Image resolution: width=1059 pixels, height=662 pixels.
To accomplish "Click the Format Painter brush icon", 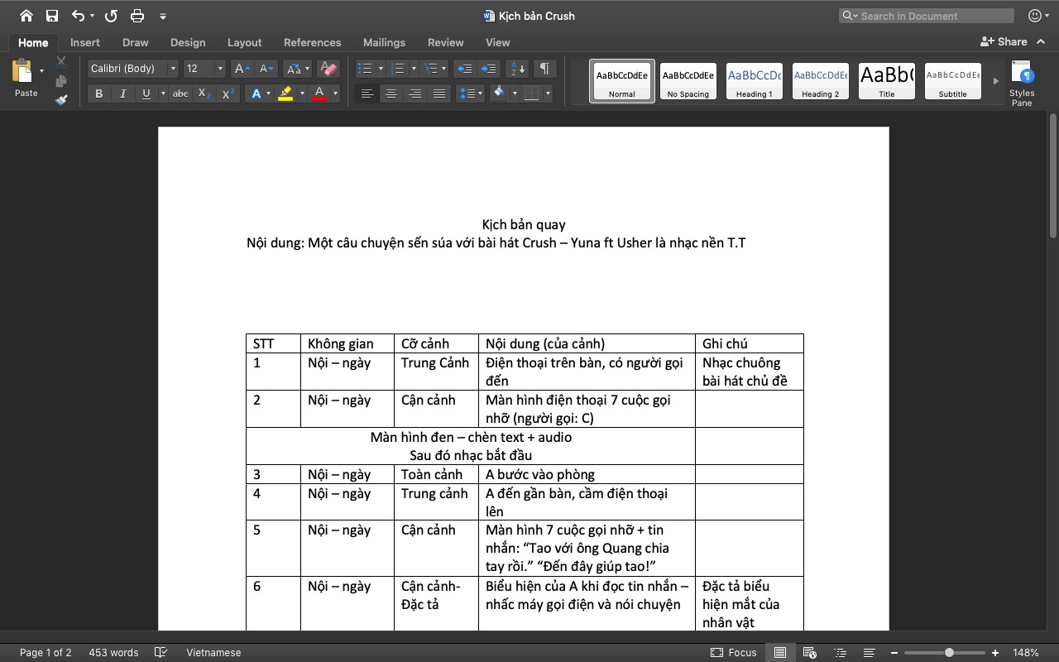I will pos(61,100).
